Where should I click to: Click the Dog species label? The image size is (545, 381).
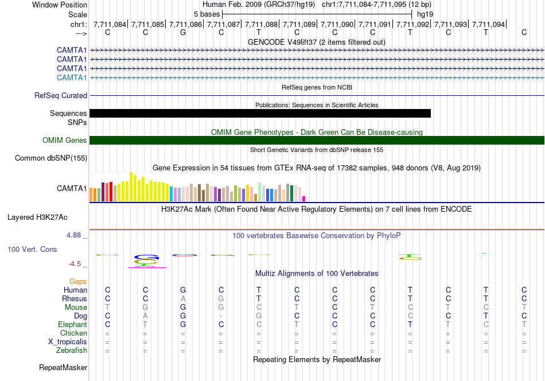point(81,316)
